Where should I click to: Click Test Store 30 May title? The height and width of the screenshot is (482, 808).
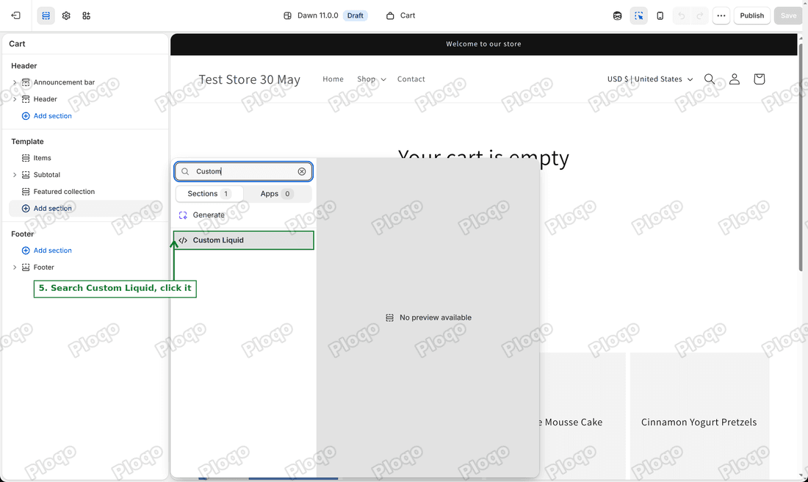click(x=250, y=79)
